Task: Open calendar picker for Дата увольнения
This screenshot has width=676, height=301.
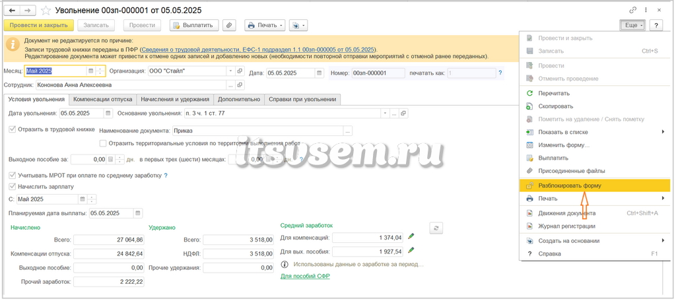Action: pyautogui.click(x=108, y=114)
